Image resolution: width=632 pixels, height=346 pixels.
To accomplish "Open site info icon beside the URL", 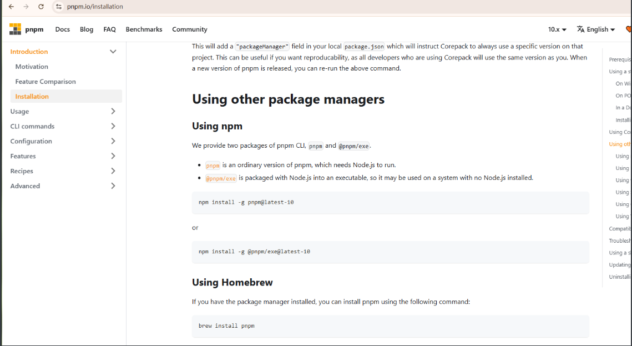I will point(59,7).
